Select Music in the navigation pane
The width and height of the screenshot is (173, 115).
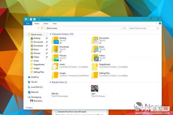(36, 49)
